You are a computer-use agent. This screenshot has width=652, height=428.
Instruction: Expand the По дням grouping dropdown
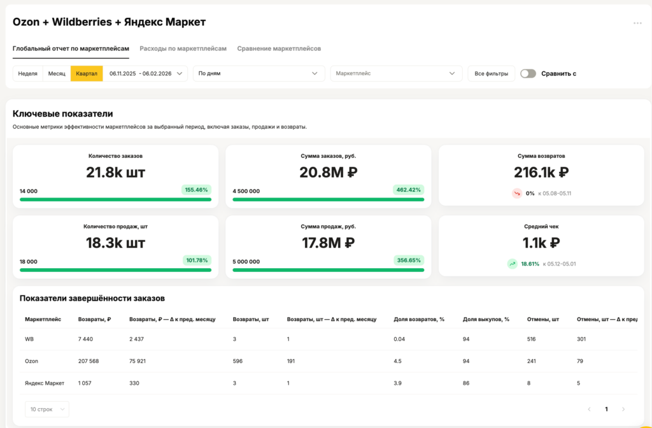[259, 73]
